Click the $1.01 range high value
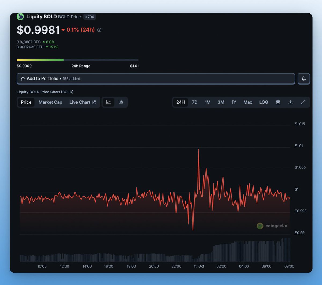 [134, 66]
